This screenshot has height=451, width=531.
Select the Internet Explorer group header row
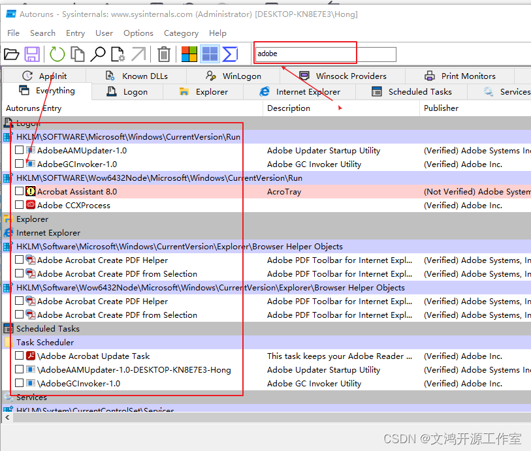pos(267,233)
